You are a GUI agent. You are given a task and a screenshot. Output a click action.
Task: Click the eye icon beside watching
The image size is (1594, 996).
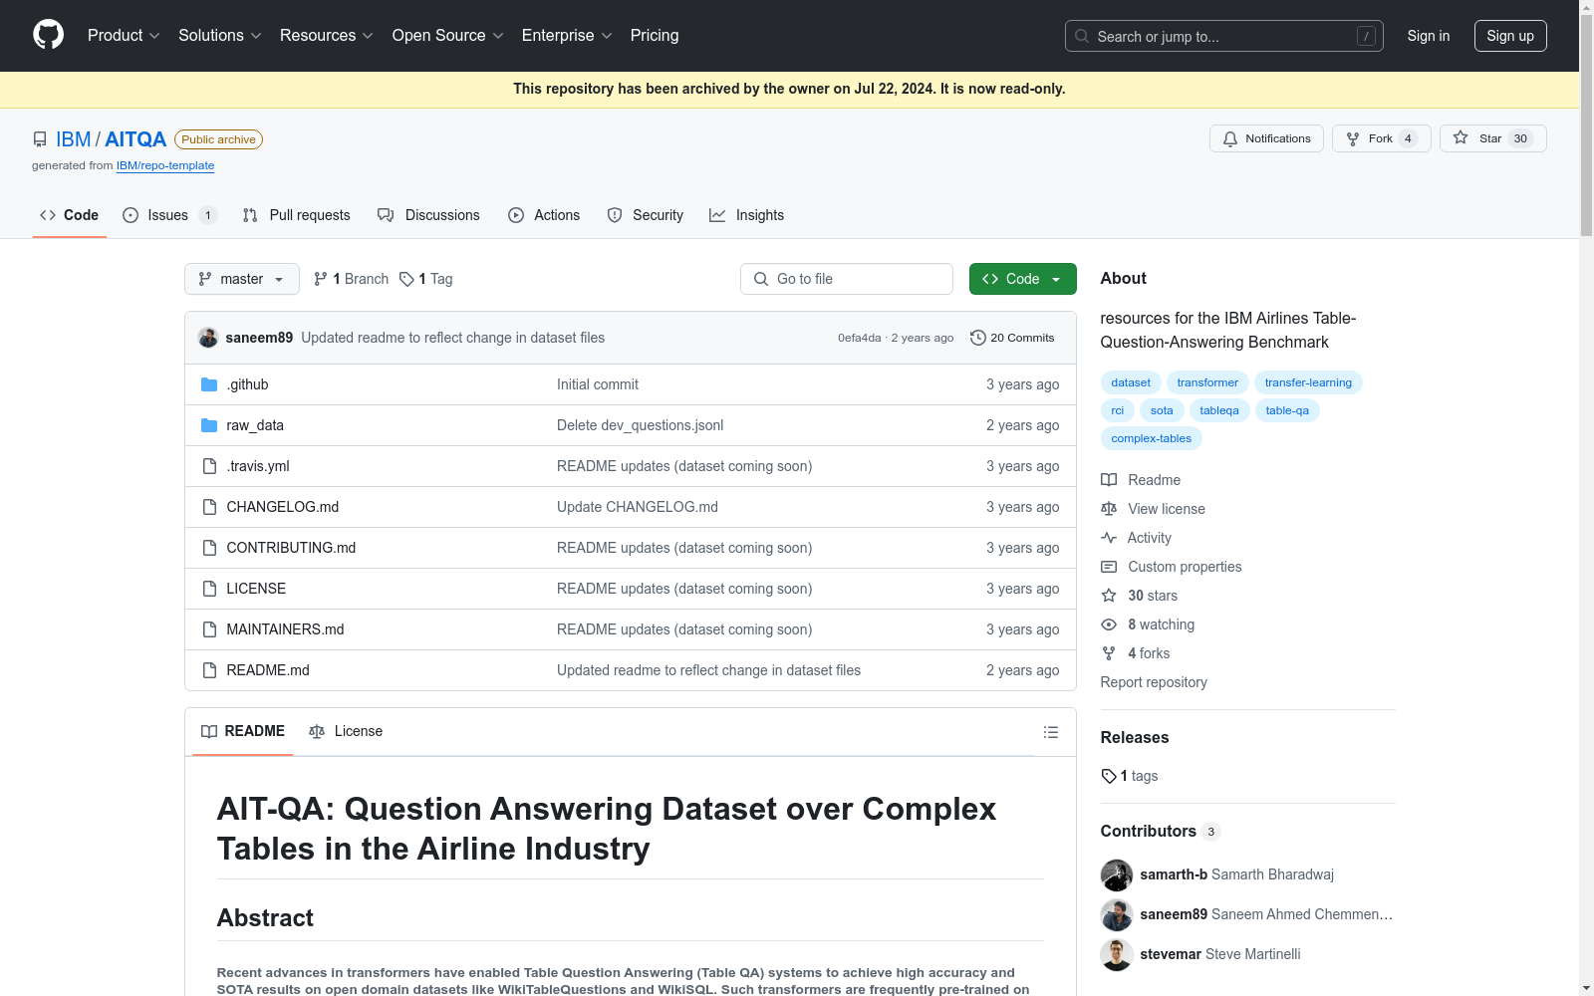click(1109, 624)
